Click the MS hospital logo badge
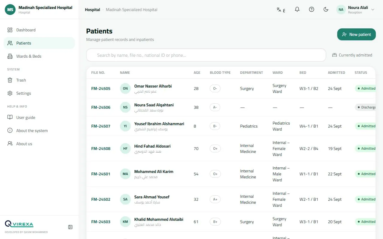The height and width of the screenshot is (239, 383). click(10, 10)
